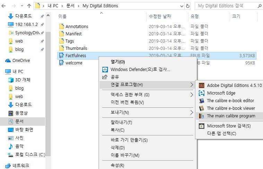Click the Microsoft Store 검색 icon
The image size is (263, 169).
pyautogui.click(x=202, y=126)
